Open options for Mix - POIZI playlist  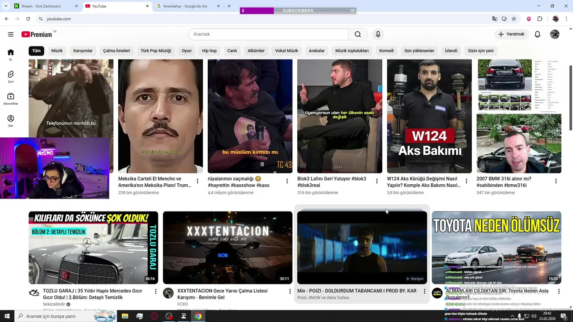(424, 291)
